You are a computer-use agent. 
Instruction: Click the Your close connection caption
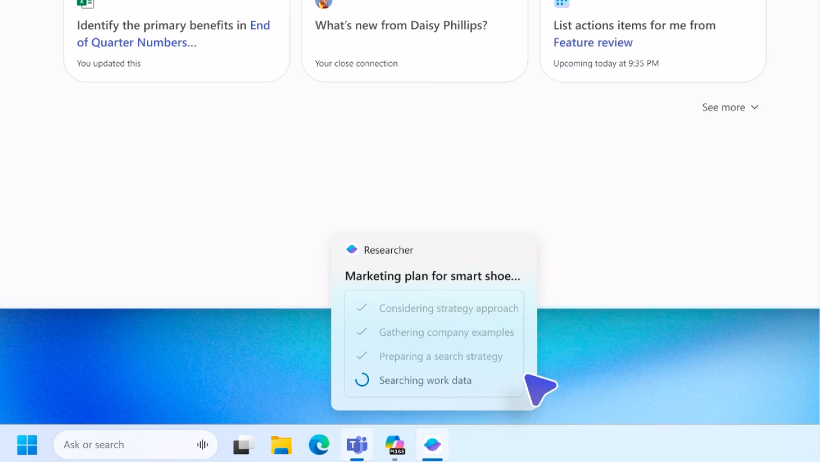point(356,63)
